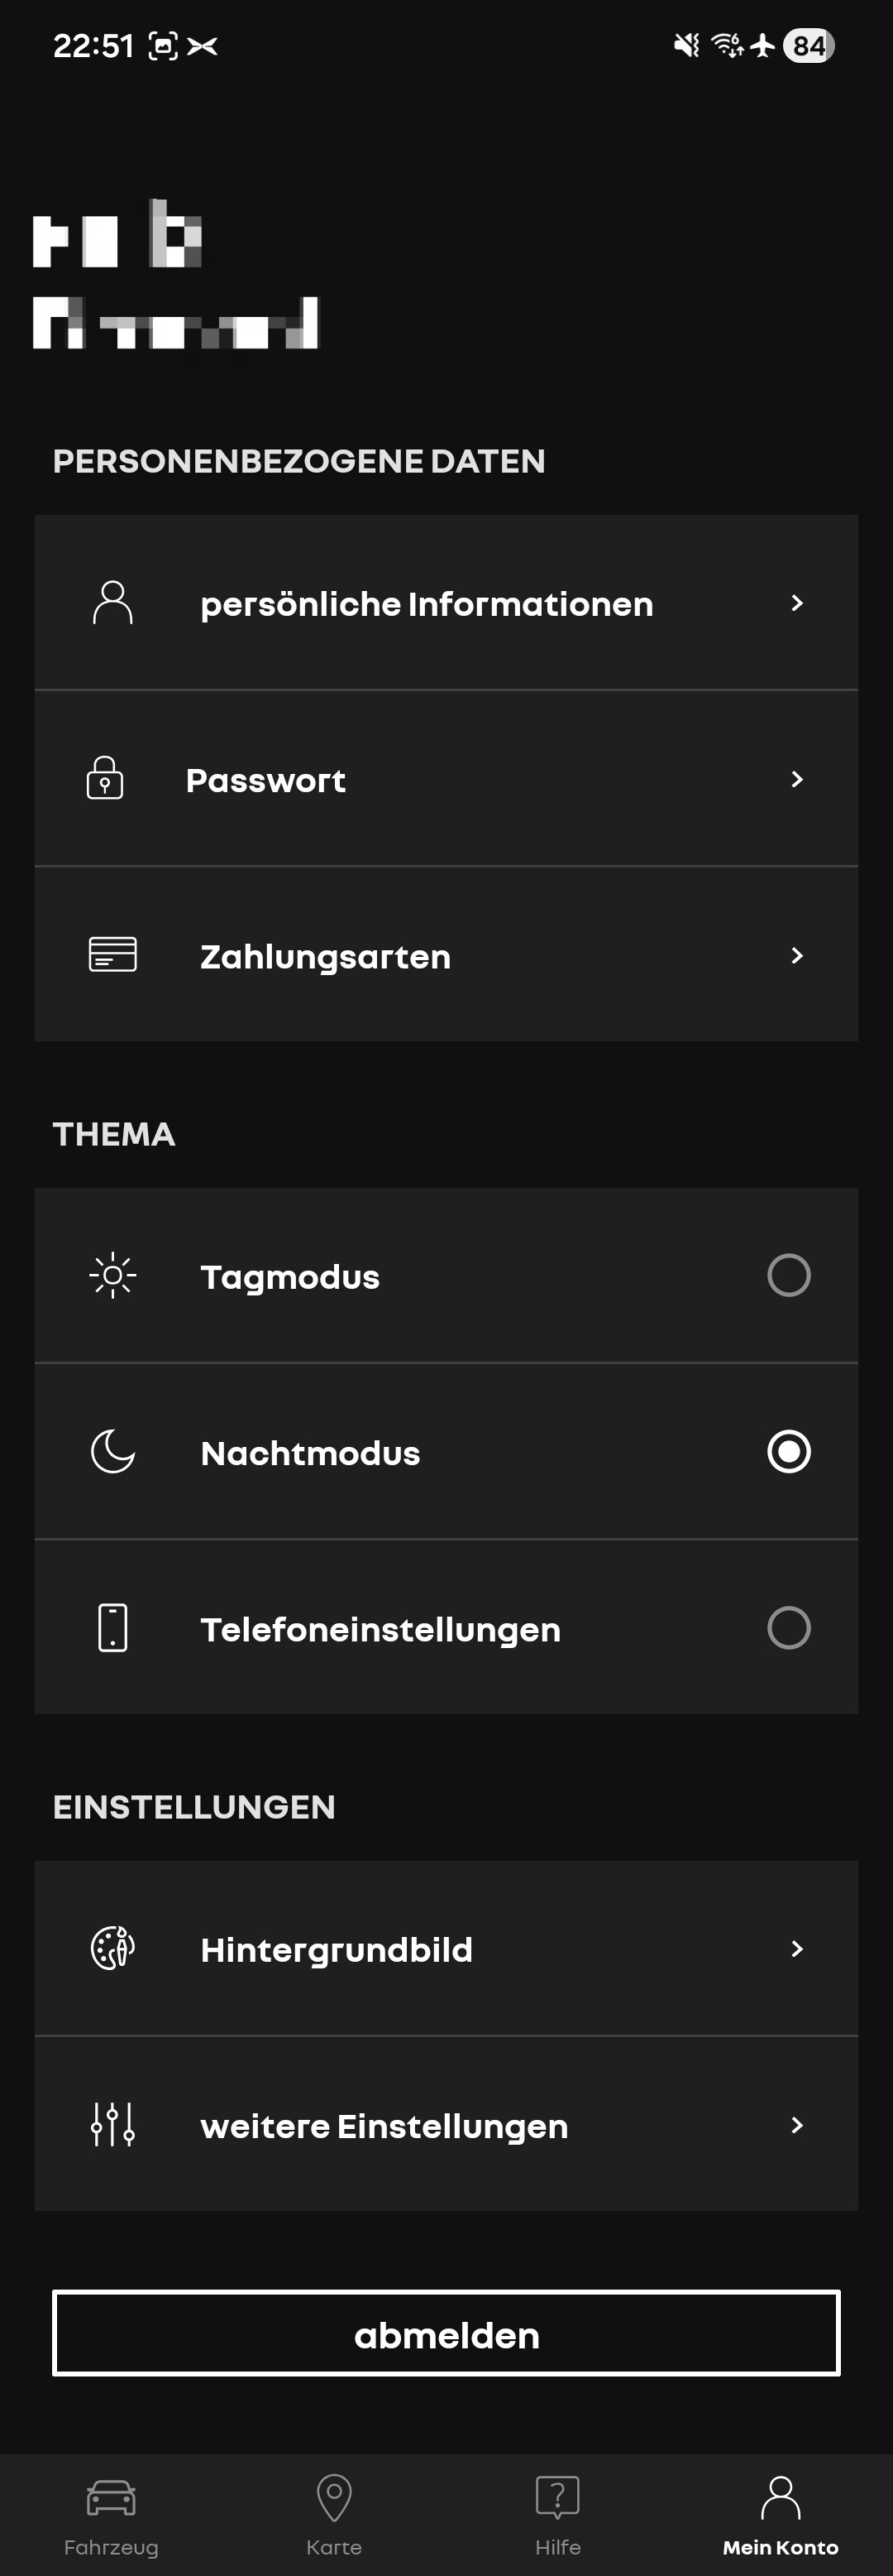Tap the sliders icon for weitere Einstellungen
This screenshot has width=893, height=2576.
pyautogui.click(x=113, y=2124)
